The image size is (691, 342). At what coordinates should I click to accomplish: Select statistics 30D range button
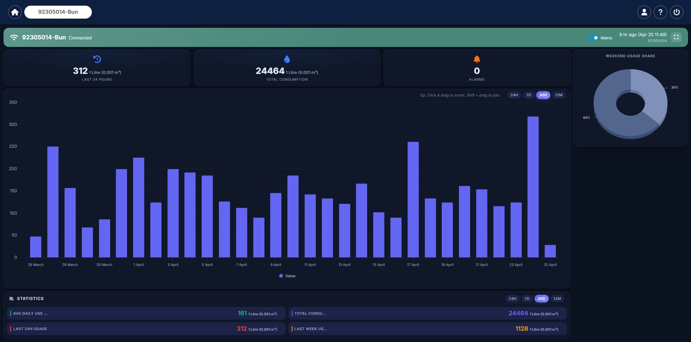(541, 299)
